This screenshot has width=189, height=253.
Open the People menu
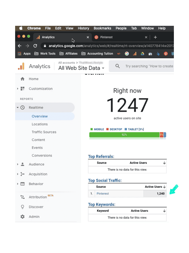tap(121, 28)
